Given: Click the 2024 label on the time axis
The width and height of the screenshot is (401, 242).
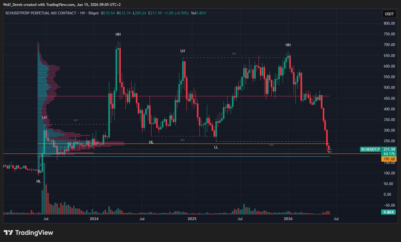Looking at the screenshot, I should tap(94, 219).
